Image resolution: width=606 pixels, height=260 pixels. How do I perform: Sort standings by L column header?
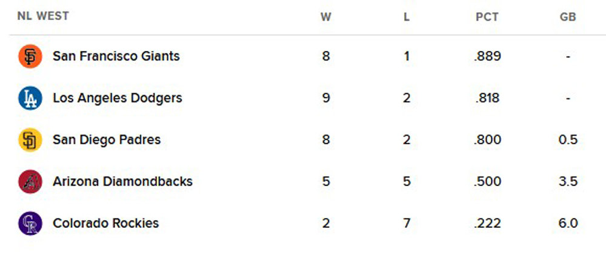pos(407,17)
